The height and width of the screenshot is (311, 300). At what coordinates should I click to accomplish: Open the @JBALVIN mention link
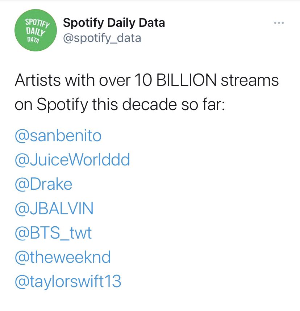coord(54,209)
